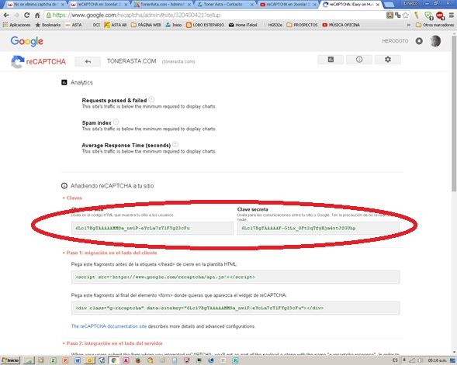Click the TONERASTA.COM site title
Viewport: 457px width, 365px height.
pyautogui.click(x=131, y=61)
